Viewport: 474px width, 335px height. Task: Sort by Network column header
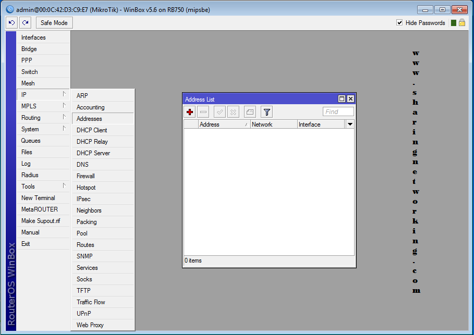click(x=274, y=124)
